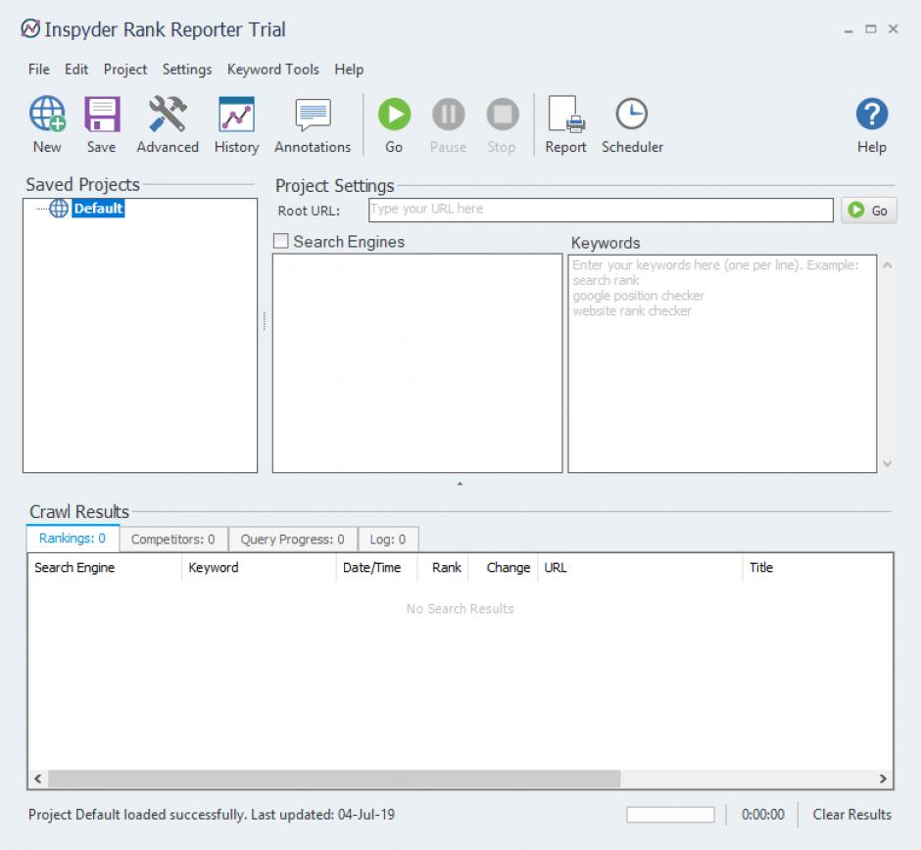Generate a Report
The image size is (921, 850).
[x=565, y=124]
